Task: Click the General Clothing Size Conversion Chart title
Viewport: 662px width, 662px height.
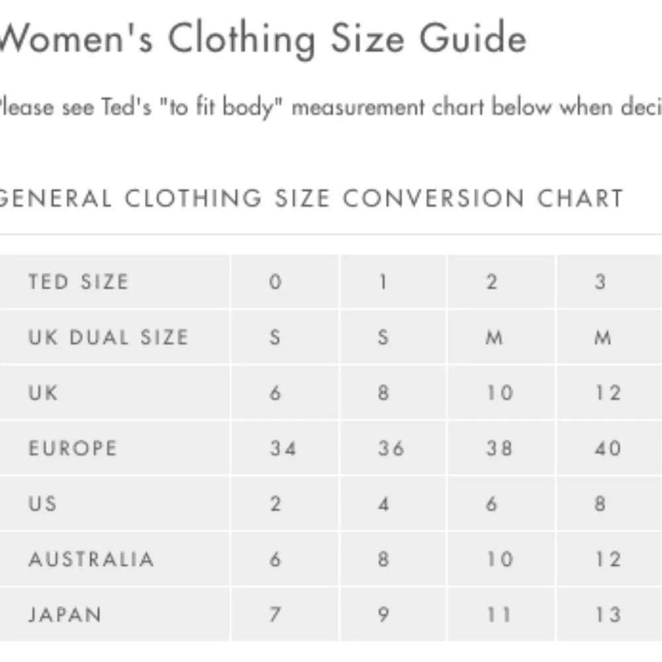Action: (311, 198)
